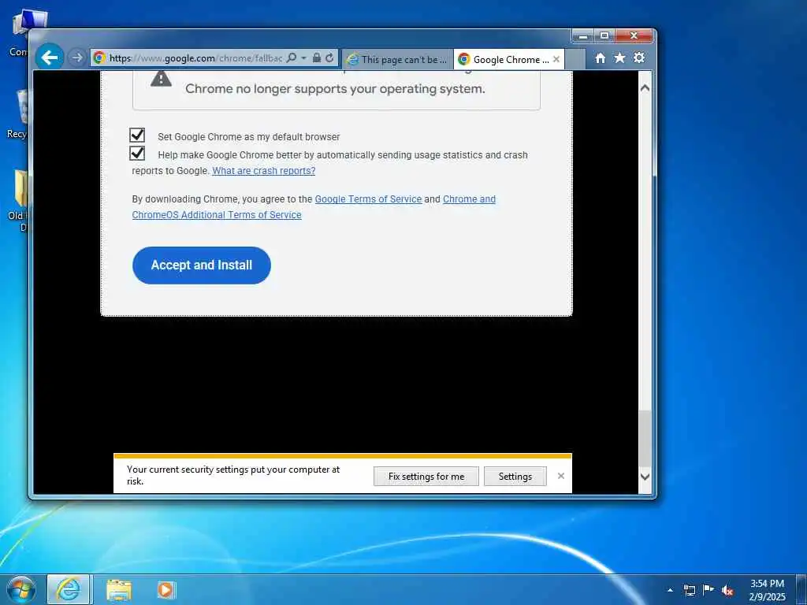The width and height of the screenshot is (807, 605).
Task: Click the forward navigation arrow
Action: [x=76, y=58]
